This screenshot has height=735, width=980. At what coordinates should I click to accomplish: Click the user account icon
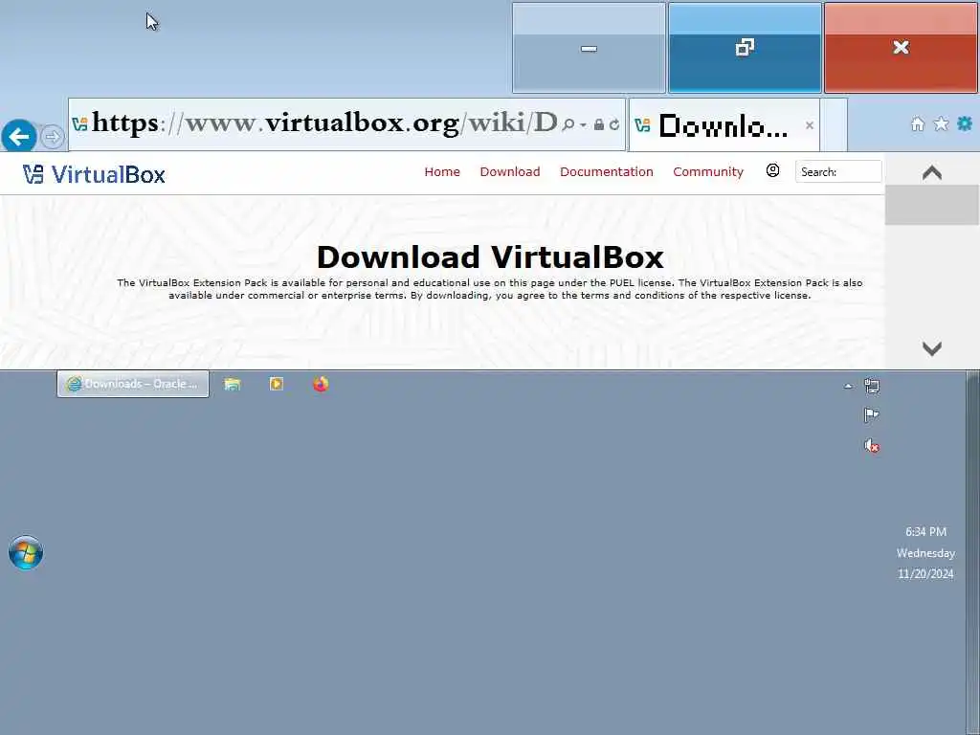(x=772, y=170)
